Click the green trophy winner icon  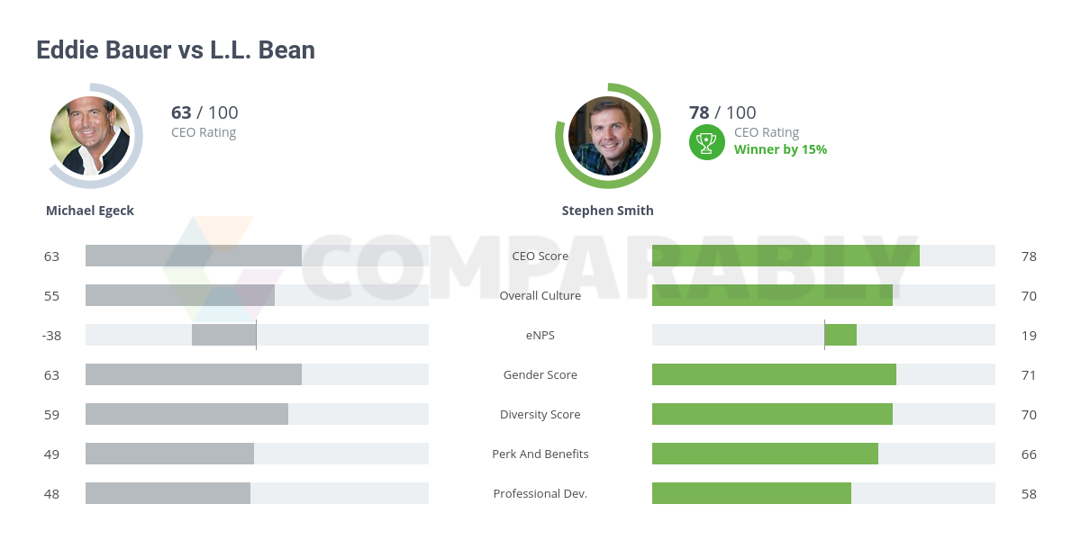(x=707, y=142)
